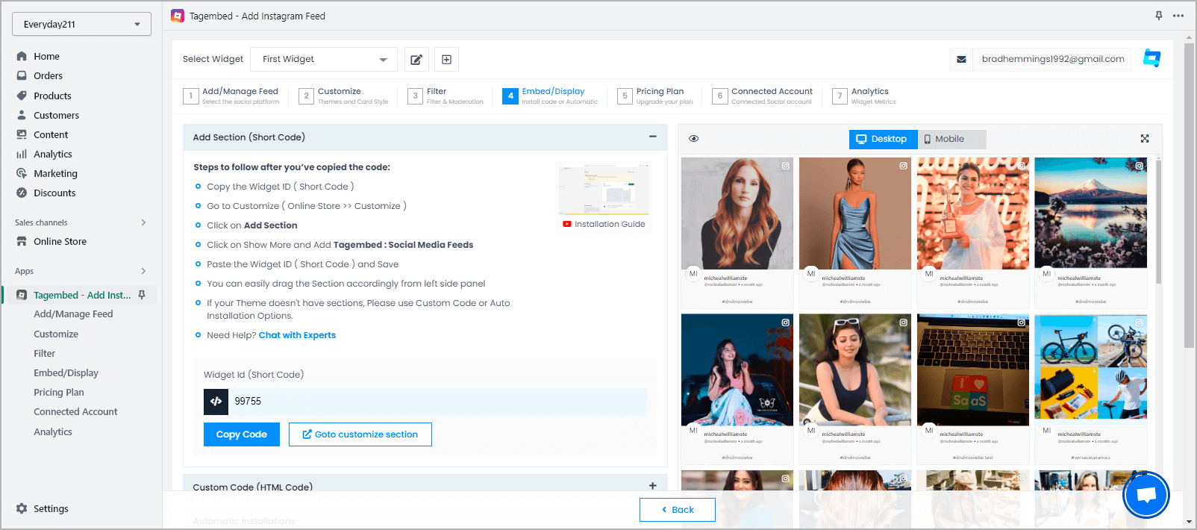Create a new widget with plus icon

coord(446,59)
